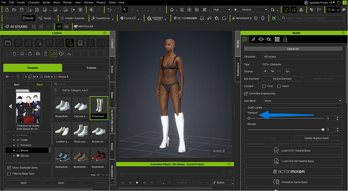
Task: Toggle the Hand contact checkbox
Action: [279, 86]
